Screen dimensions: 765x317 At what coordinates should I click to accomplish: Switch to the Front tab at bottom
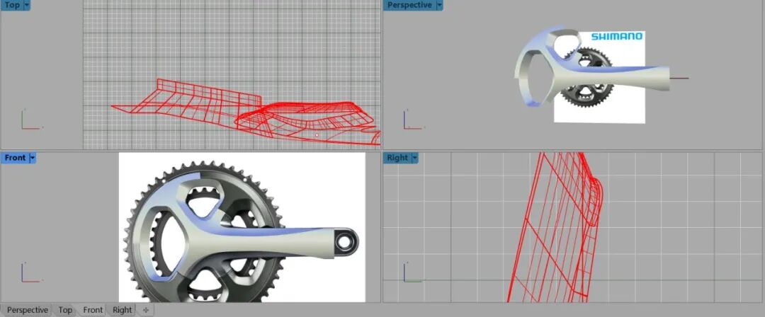click(93, 310)
